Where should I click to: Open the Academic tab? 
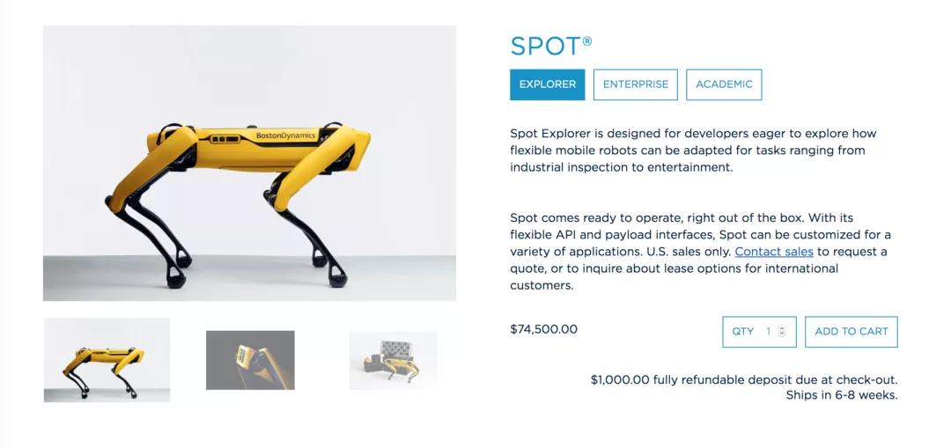724,84
